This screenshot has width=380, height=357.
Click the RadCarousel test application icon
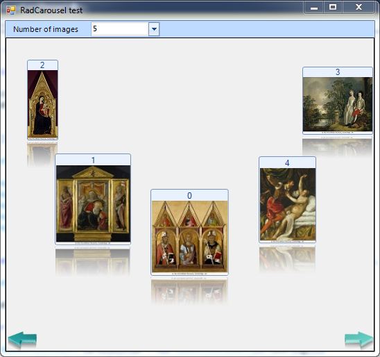coord(11,10)
